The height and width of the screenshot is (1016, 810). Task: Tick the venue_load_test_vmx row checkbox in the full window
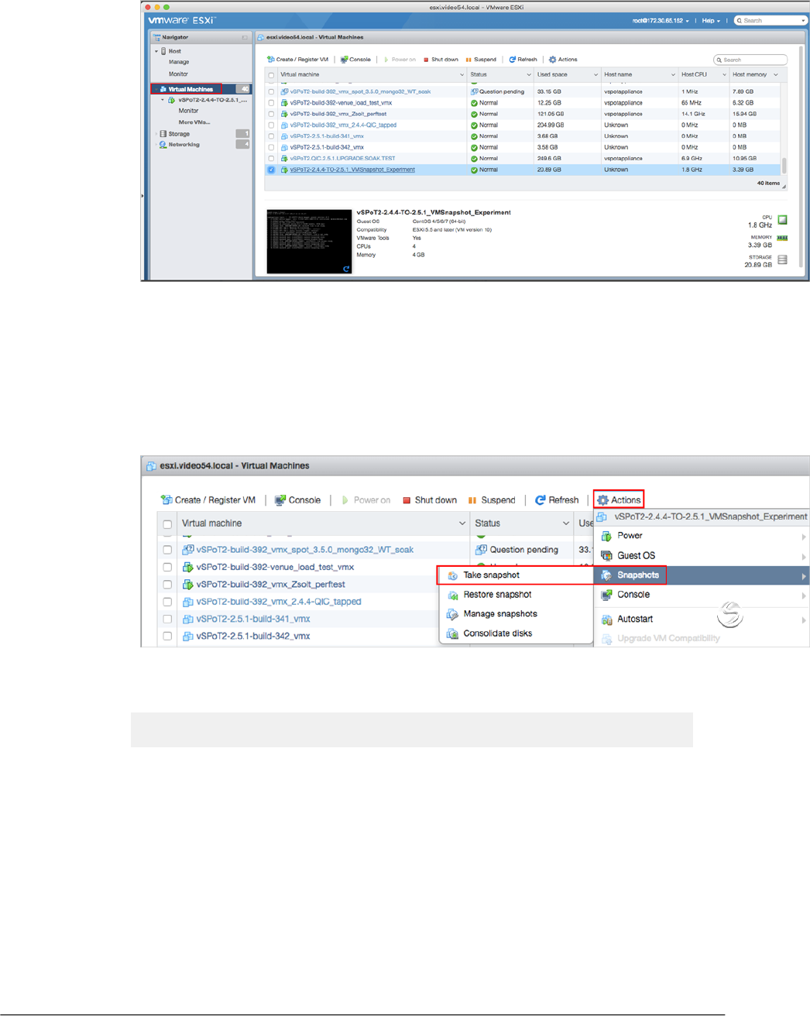coord(271,103)
